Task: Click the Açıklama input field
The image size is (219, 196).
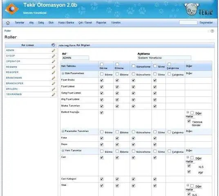Action: [164, 58]
